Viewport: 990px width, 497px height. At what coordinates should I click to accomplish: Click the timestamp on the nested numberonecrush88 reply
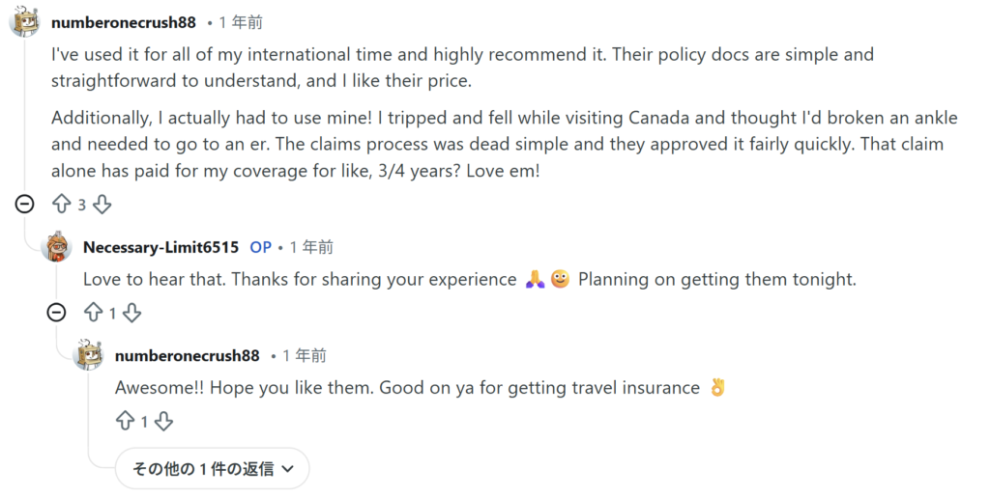click(305, 355)
